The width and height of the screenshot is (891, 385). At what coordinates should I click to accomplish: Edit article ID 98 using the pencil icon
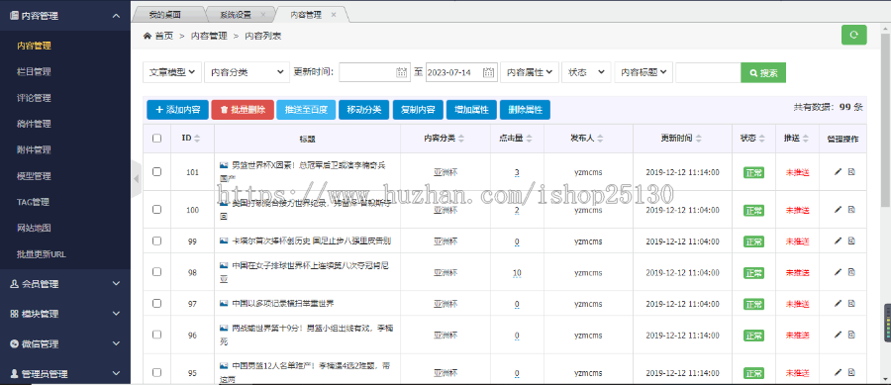[838, 272]
